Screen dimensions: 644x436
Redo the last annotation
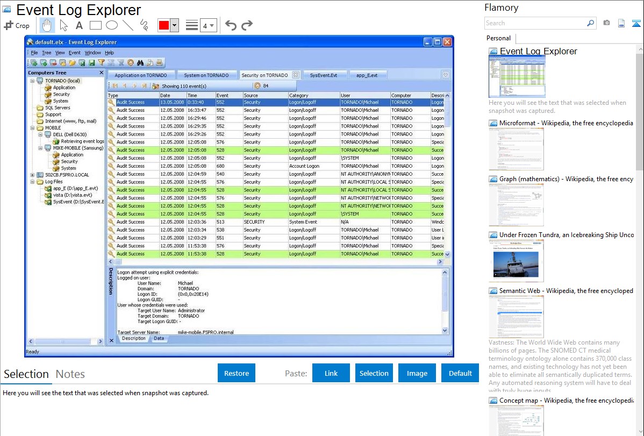247,25
